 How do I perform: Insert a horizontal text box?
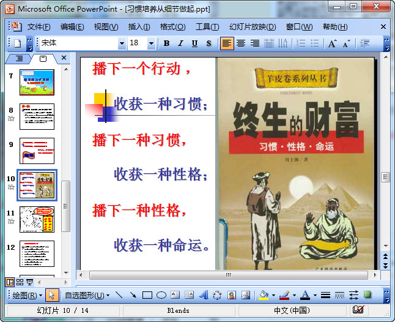(175, 295)
